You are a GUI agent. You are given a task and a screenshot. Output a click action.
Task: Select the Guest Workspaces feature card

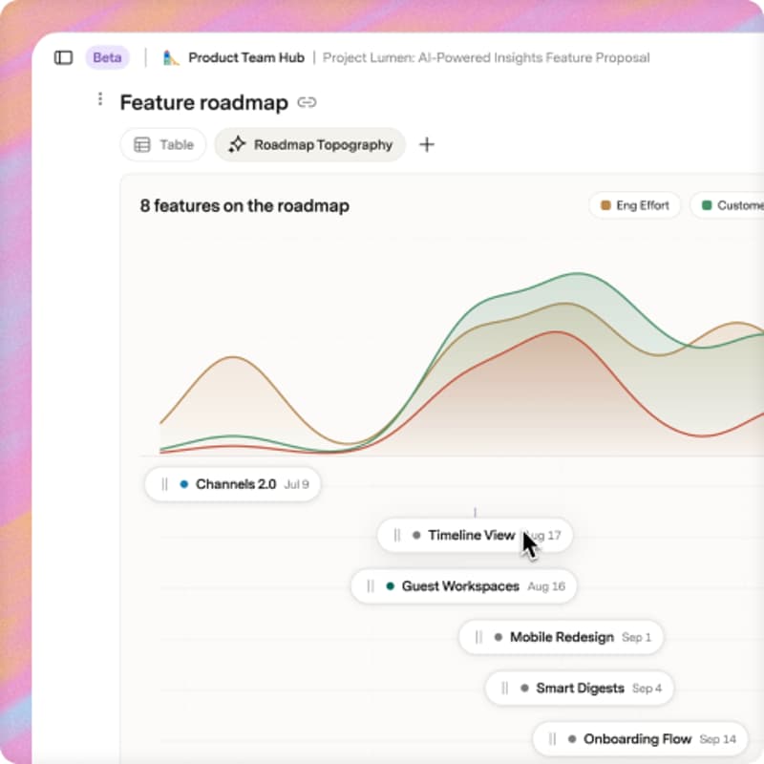tap(463, 585)
